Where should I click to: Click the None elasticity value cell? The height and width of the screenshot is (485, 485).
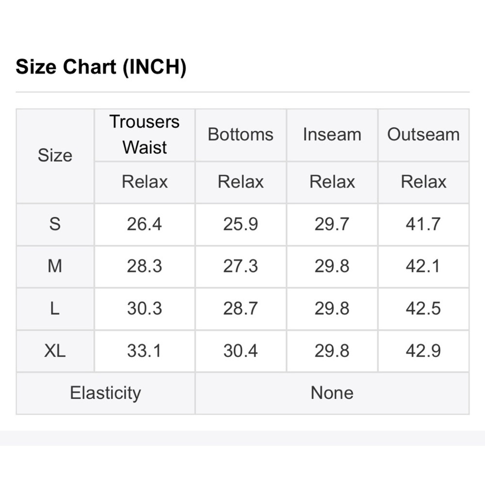(x=332, y=393)
